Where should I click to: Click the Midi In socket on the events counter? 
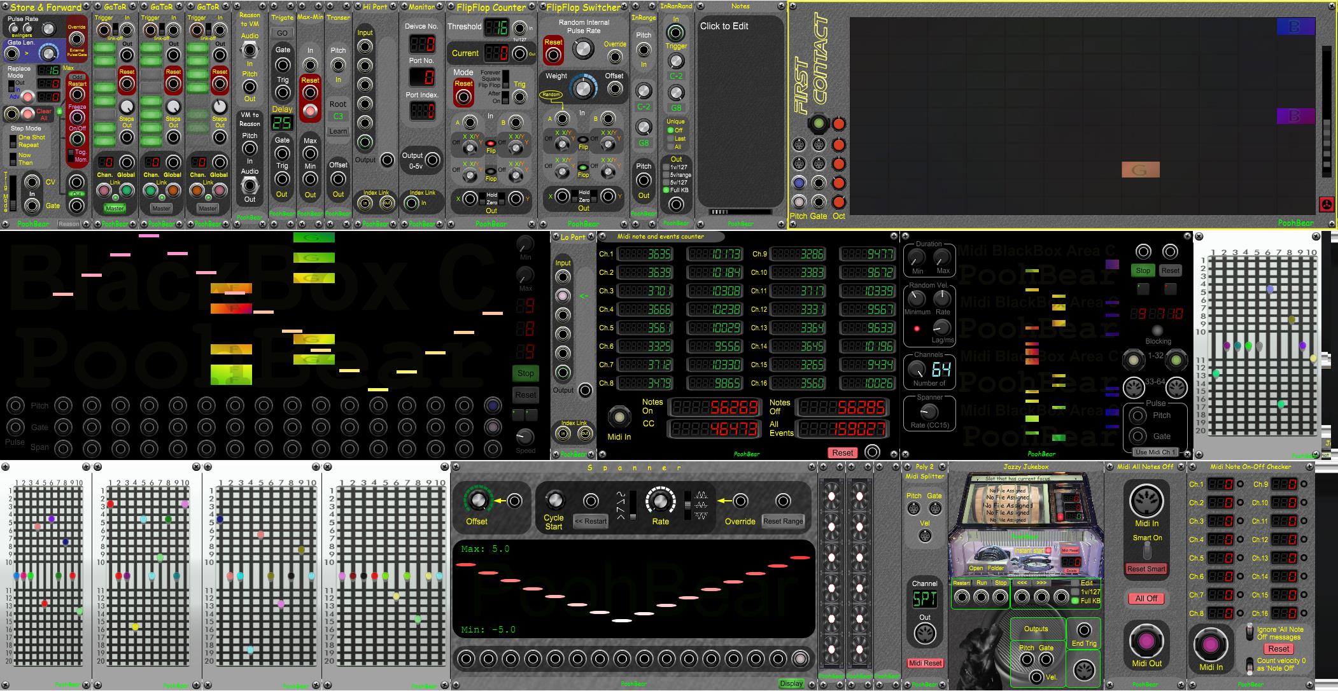tap(619, 417)
